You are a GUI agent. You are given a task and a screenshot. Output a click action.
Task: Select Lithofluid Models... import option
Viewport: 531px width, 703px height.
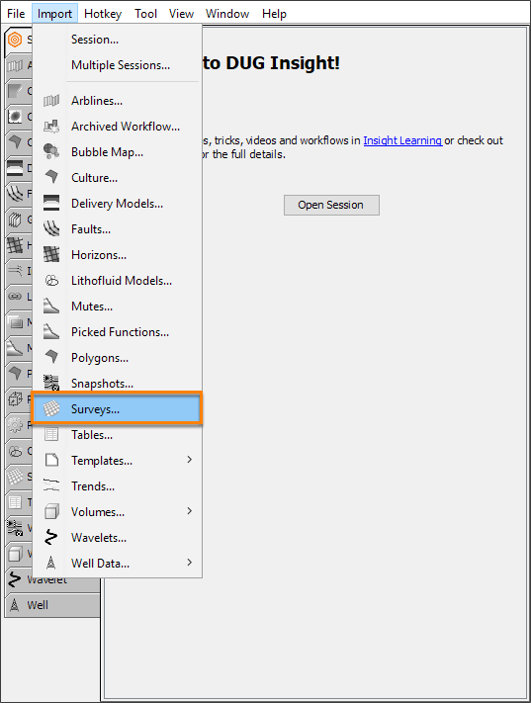[117, 281]
